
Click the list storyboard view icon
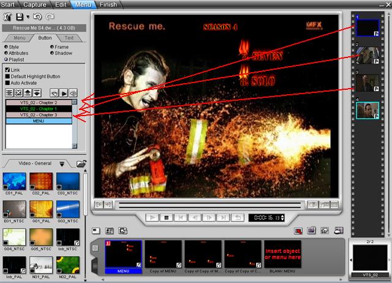click(109, 230)
